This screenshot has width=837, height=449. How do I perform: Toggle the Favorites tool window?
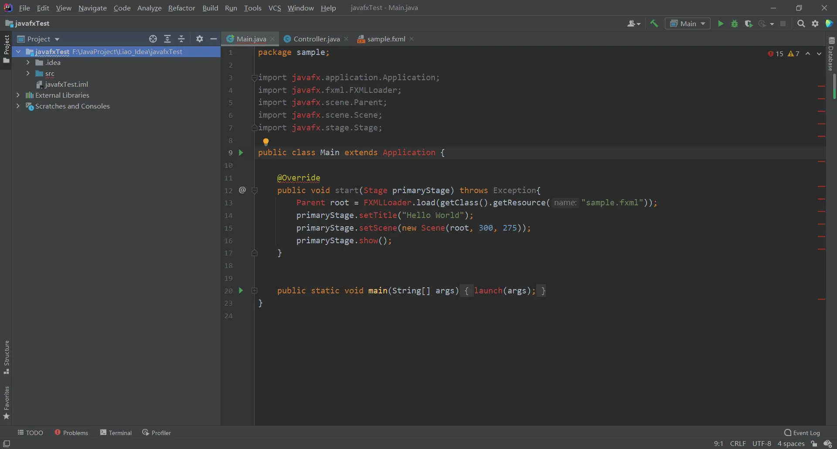tap(6, 402)
